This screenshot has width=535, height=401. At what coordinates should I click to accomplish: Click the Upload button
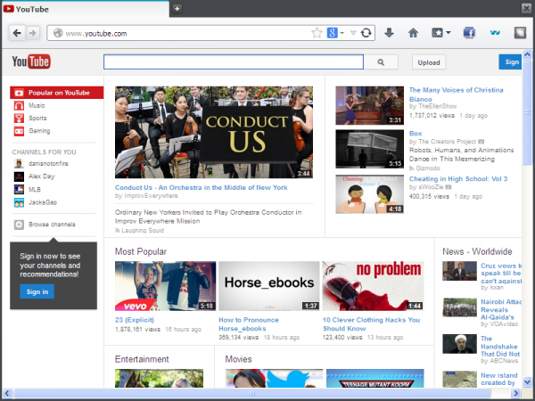point(429,62)
